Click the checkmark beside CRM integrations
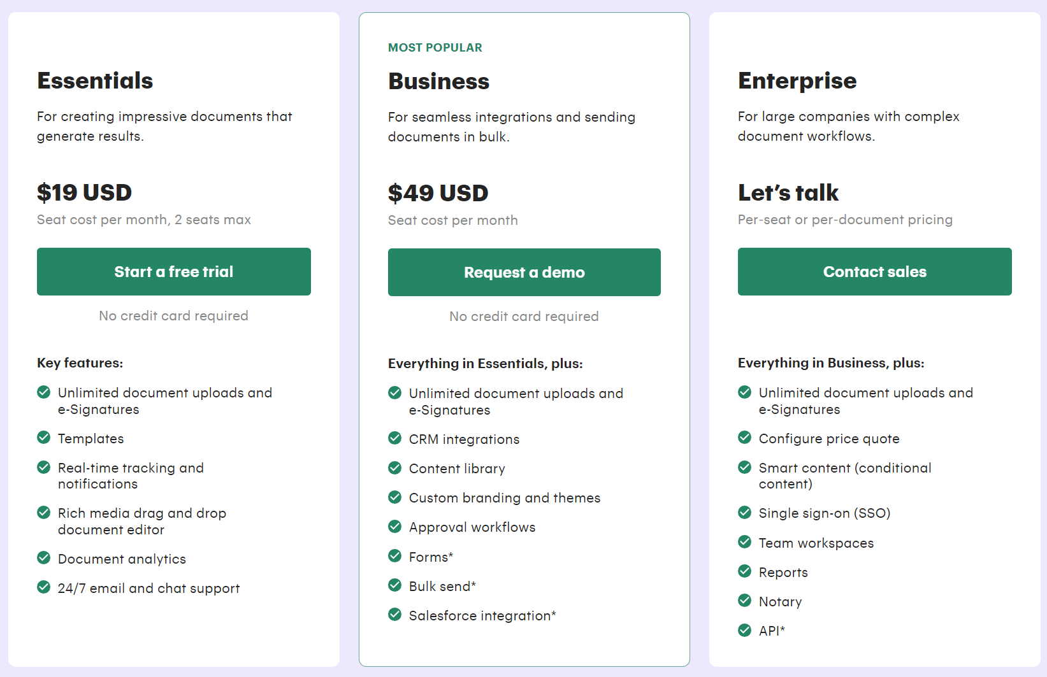1047x677 pixels. coord(395,438)
